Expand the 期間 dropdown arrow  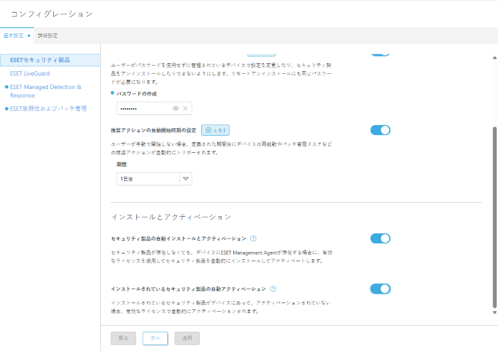(x=185, y=178)
